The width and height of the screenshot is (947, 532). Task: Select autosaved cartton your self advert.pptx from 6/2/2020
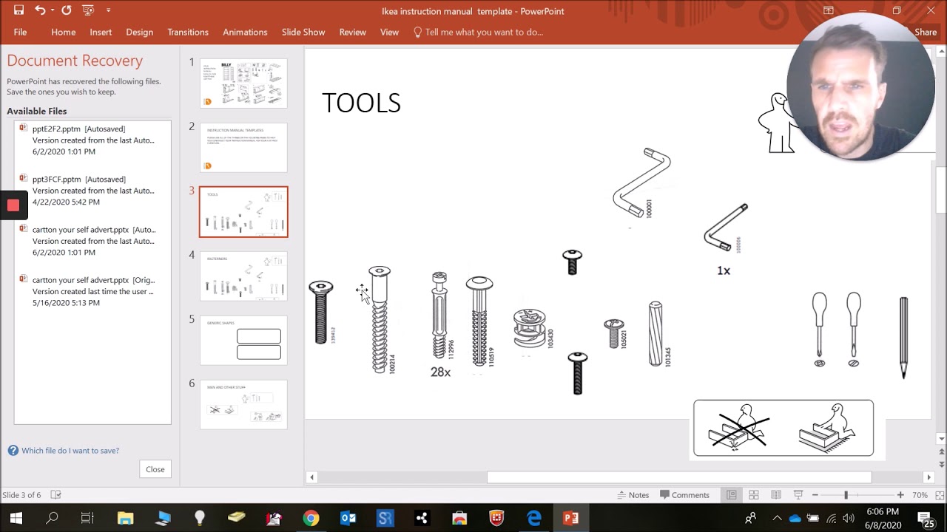coord(92,241)
